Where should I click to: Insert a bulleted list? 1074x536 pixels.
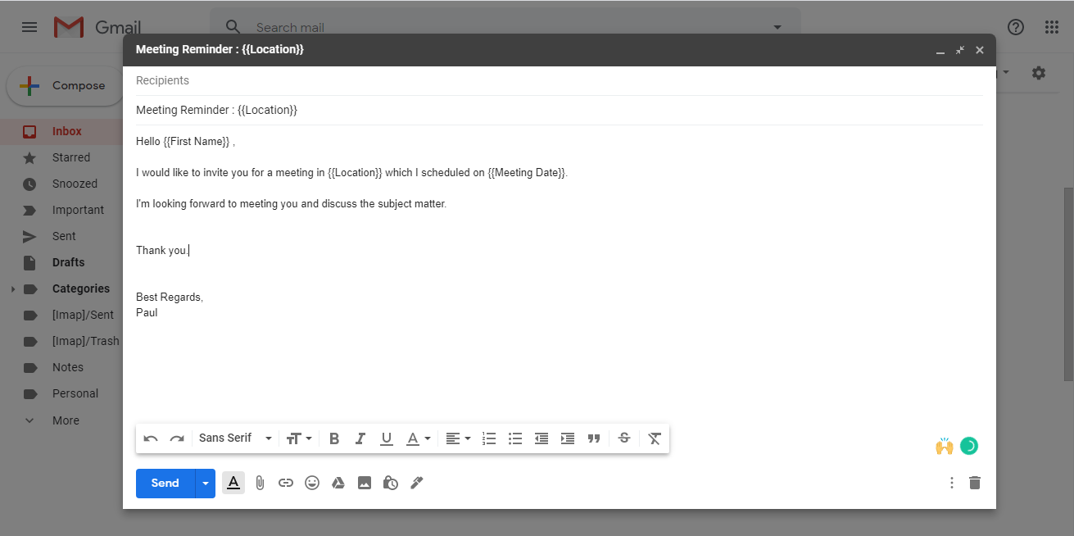pos(515,438)
